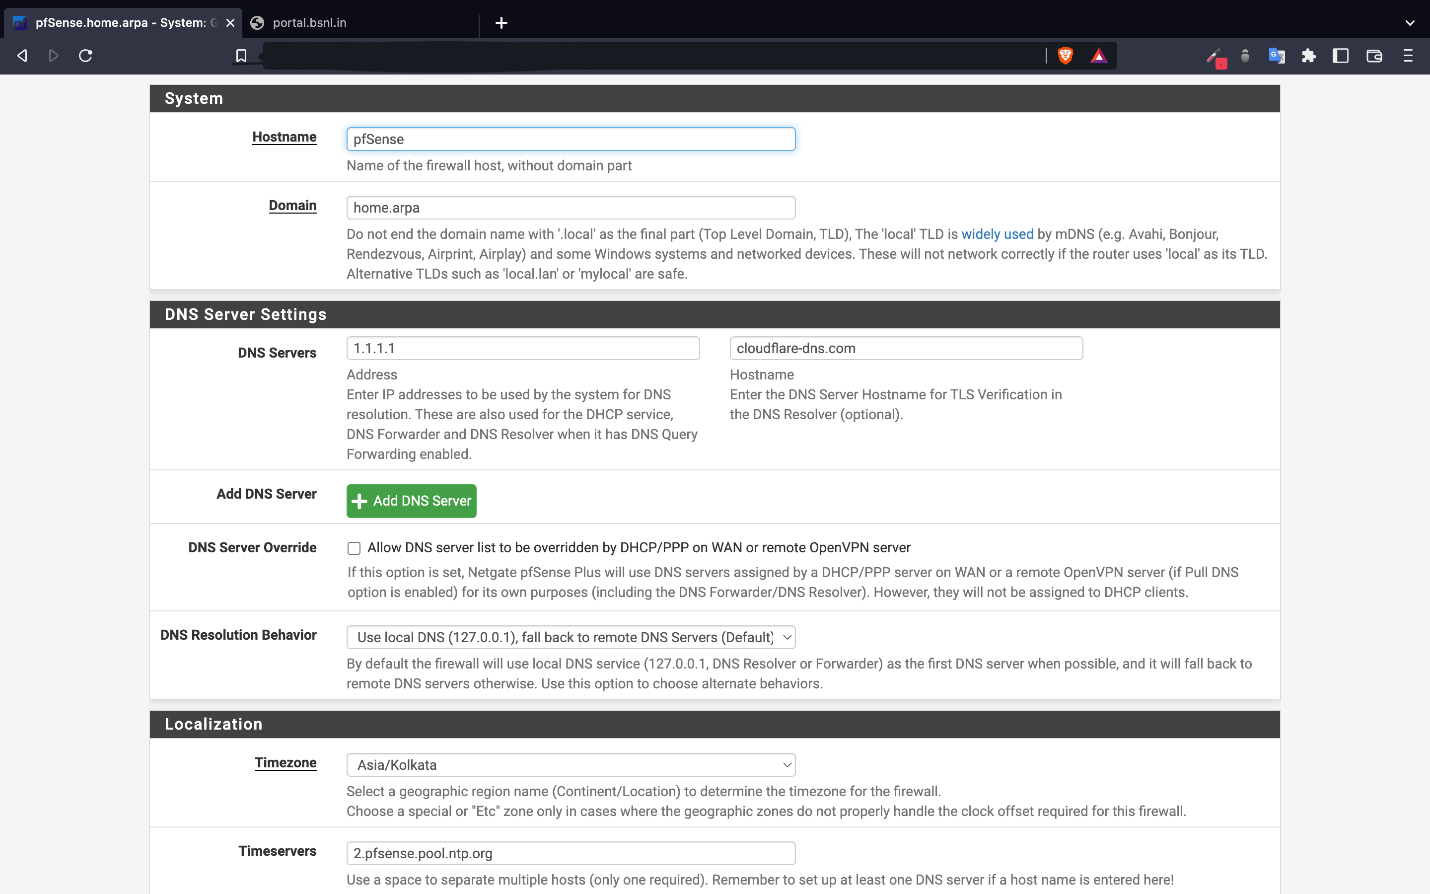This screenshot has width=1430, height=894.
Task: Enable the DNS Server Override checkbox
Action: (x=354, y=548)
